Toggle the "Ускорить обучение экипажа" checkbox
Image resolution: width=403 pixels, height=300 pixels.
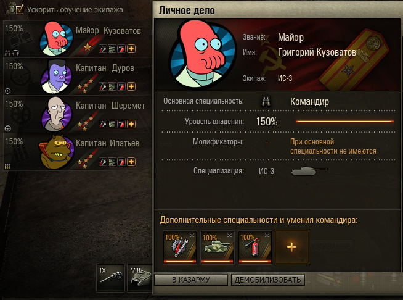(20, 9)
